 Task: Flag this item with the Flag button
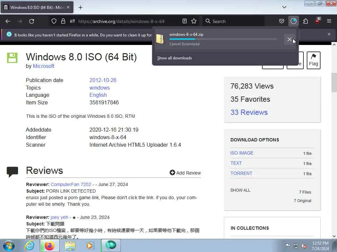point(313,60)
